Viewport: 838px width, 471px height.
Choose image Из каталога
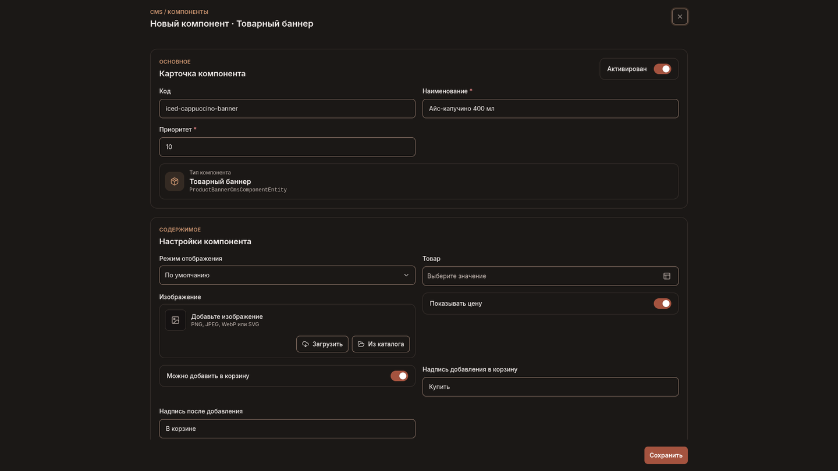click(381, 344)
